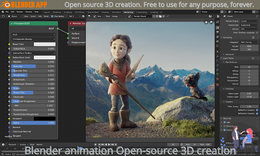Viewport: 260px width, 156px height.
Task: Toggle the Motion Blur checkbox
Action: [225, 130]
